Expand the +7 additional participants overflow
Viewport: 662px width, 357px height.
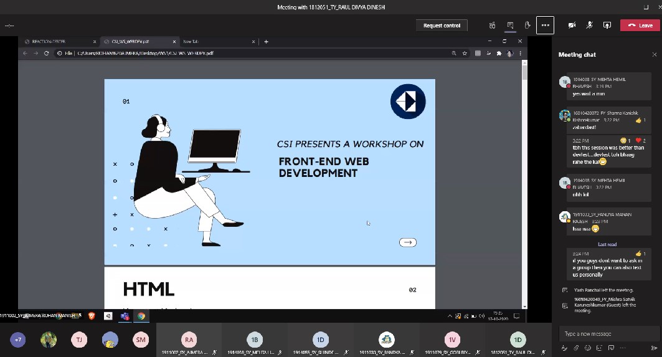[x=18, y=340]
